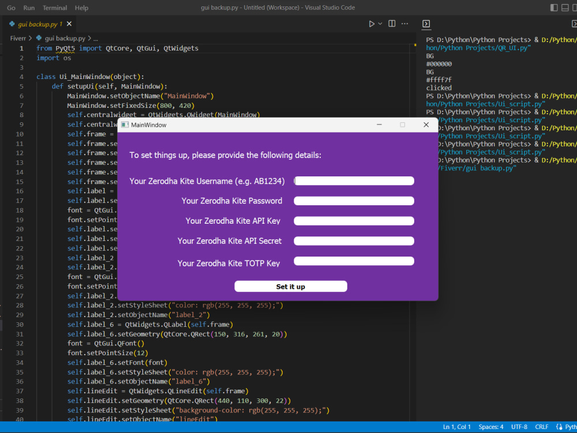The image size is (577, 433).
Task: Click the Zerodha Kite Username field
Action: pos(354,181)
